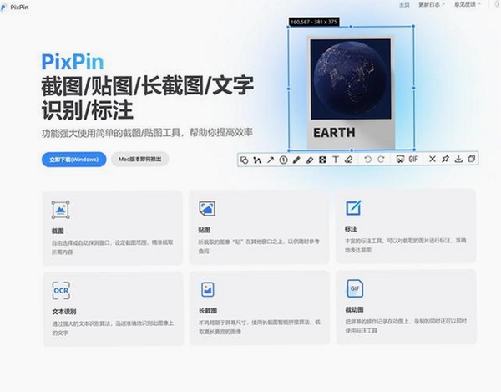Click the OCR text recognition icon
501x392 pixels.
click(61, 291)
